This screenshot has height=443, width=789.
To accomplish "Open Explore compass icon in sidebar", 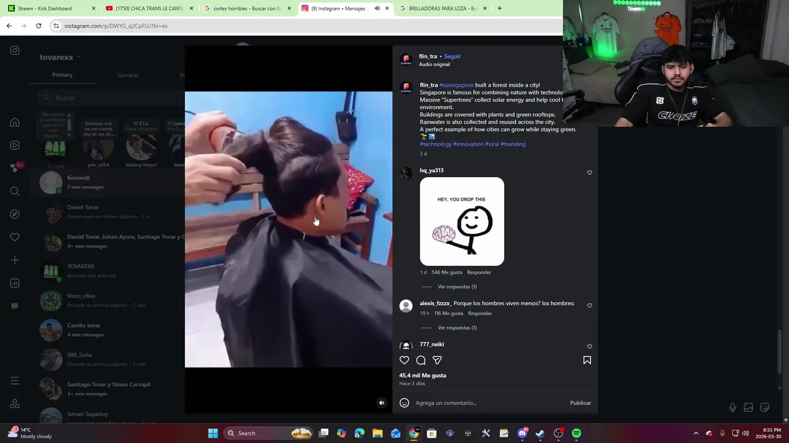I will (15, 214).
